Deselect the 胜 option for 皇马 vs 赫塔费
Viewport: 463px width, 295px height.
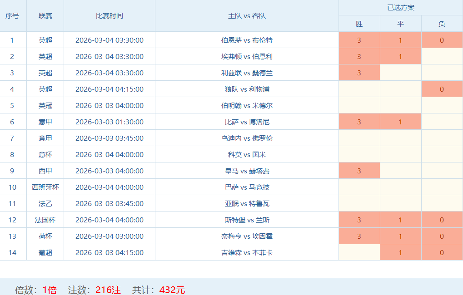pos(359,171)
